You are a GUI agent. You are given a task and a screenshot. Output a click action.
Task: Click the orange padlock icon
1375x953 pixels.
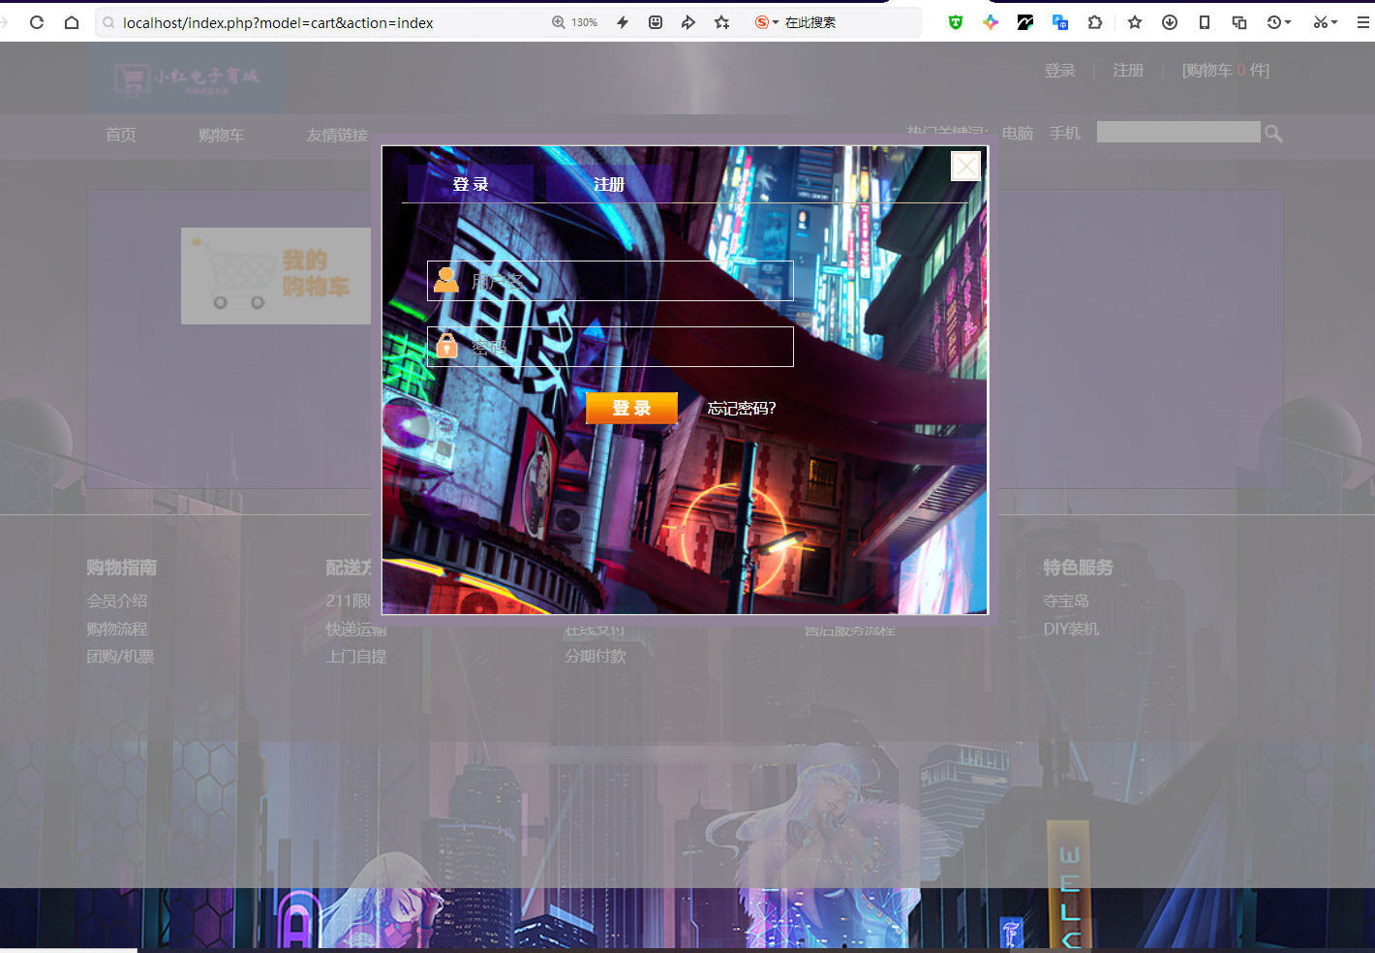[446, 346]
